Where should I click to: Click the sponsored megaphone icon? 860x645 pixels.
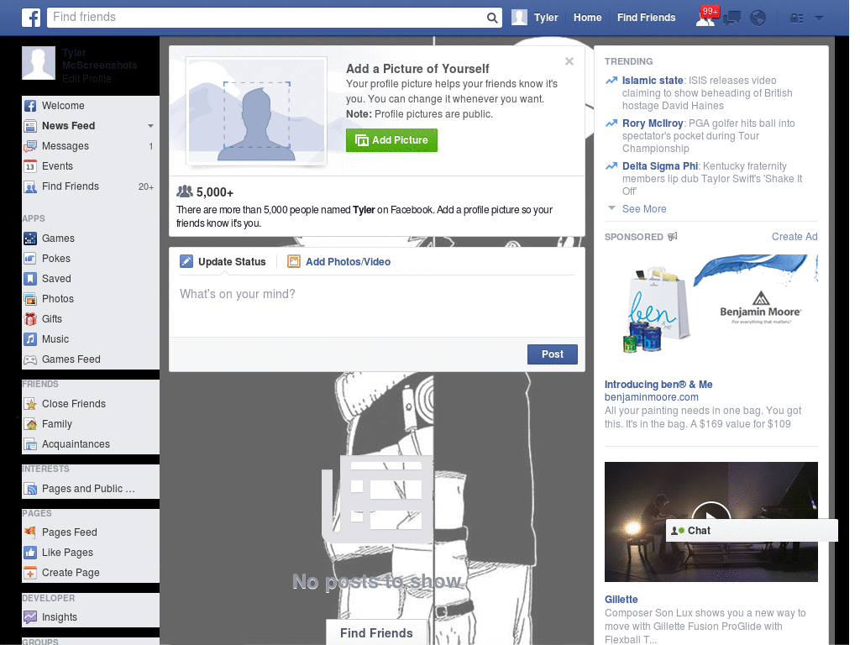click(673, 236)
